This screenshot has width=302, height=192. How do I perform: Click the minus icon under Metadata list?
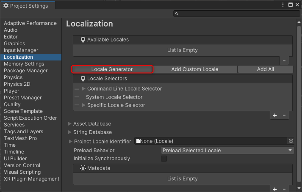tap(284, 189)
